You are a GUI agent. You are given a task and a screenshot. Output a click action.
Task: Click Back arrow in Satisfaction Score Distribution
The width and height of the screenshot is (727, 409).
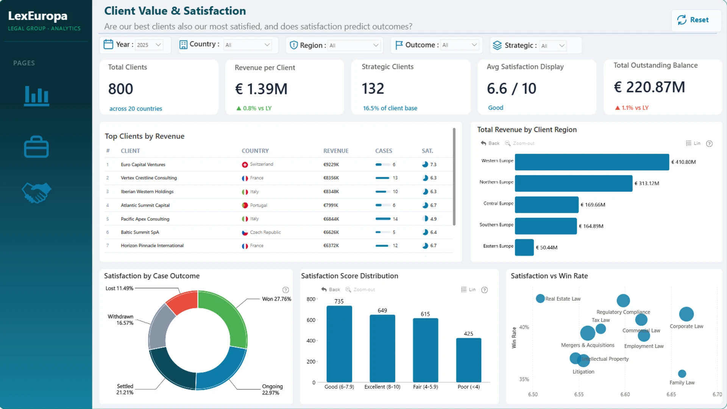324,289
